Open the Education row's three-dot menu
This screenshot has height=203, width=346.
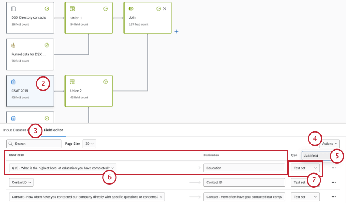pos(334,168)
